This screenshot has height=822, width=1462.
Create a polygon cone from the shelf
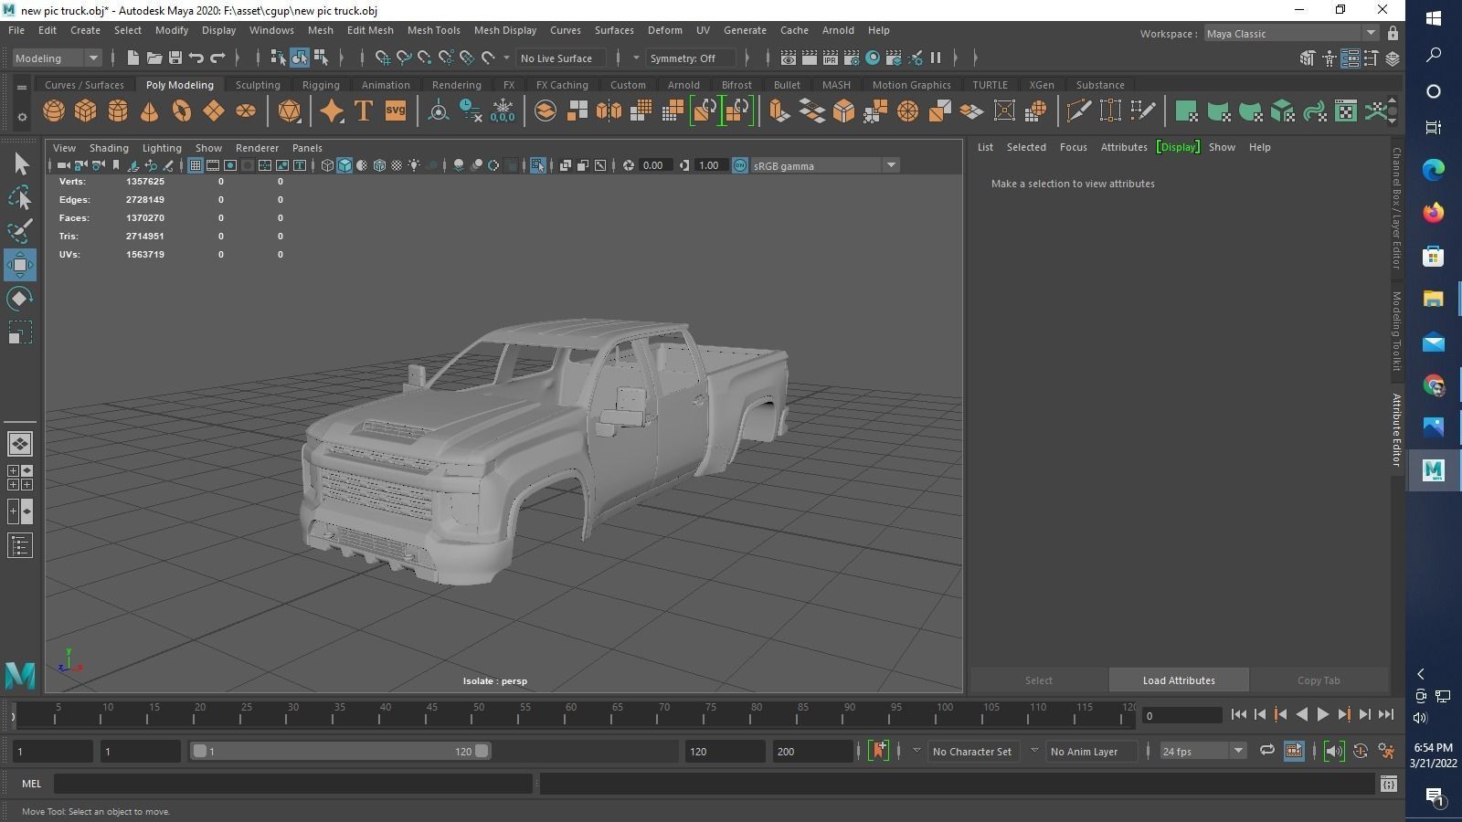pos(149,111)
